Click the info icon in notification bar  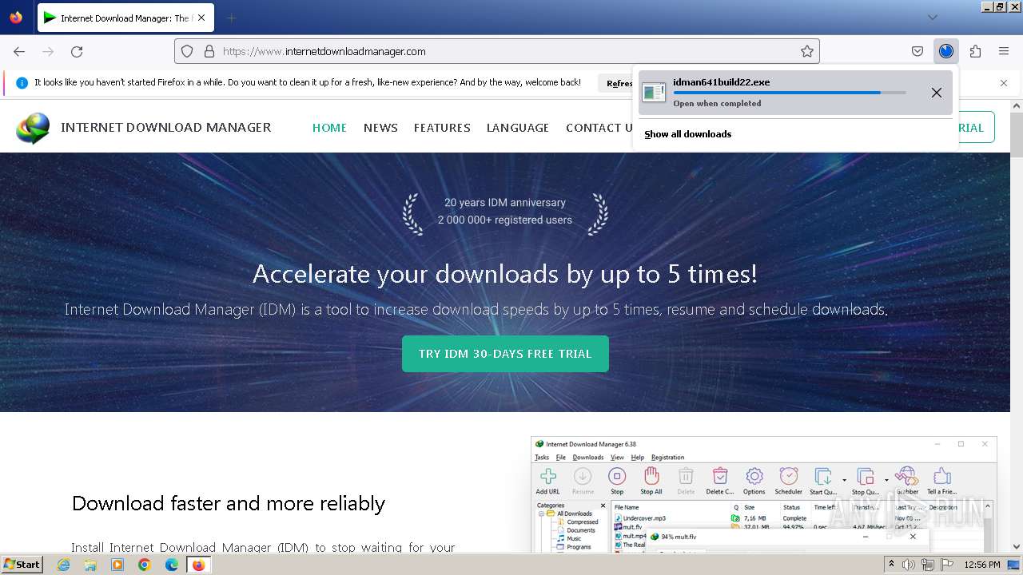coord(22,82)
